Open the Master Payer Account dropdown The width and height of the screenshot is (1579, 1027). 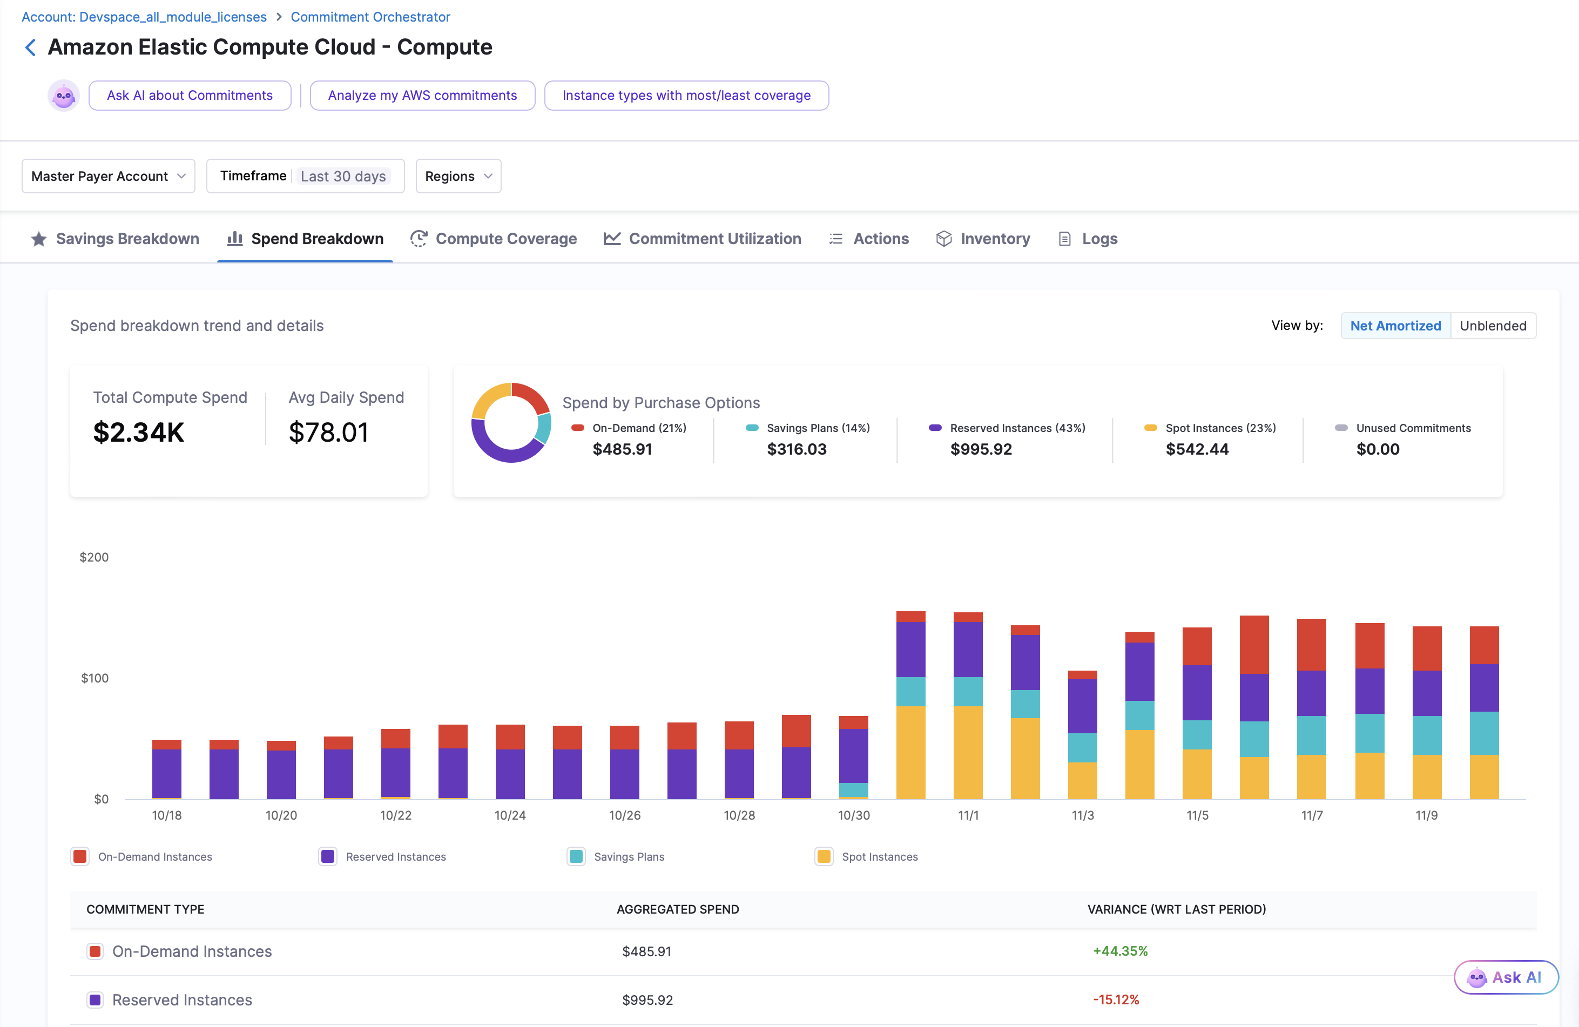(x=108, y=177)
